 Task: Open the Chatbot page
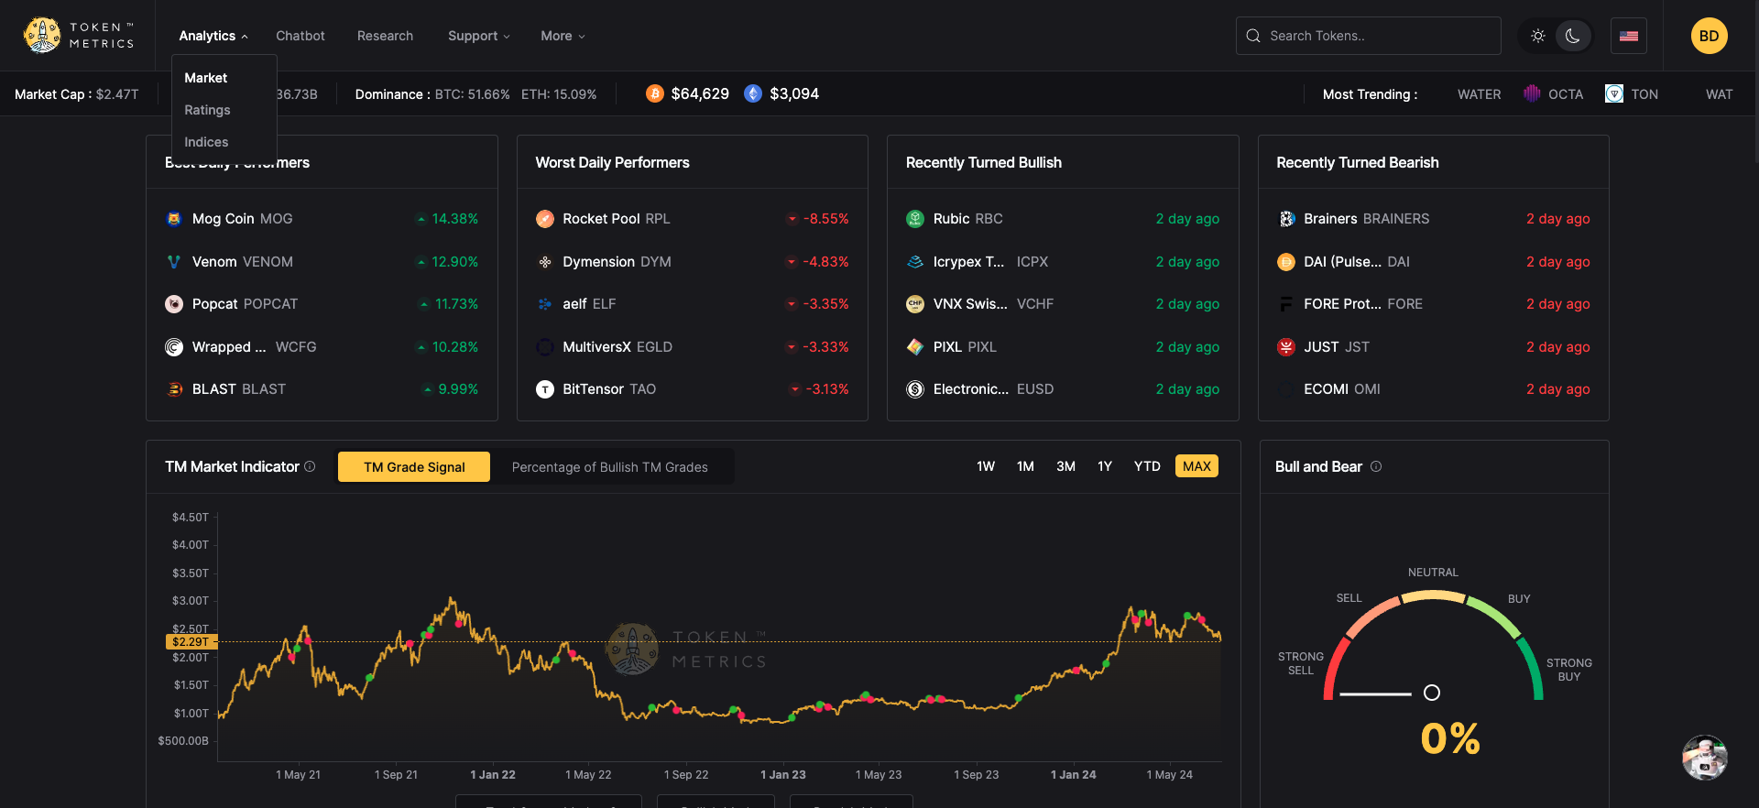[300, 36]
